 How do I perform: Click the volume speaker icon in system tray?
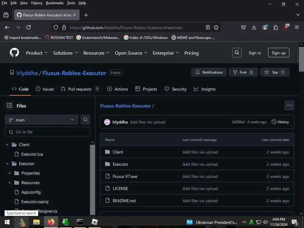[265, 222]
